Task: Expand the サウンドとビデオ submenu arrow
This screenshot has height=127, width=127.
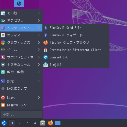Action: click(39, 57)
